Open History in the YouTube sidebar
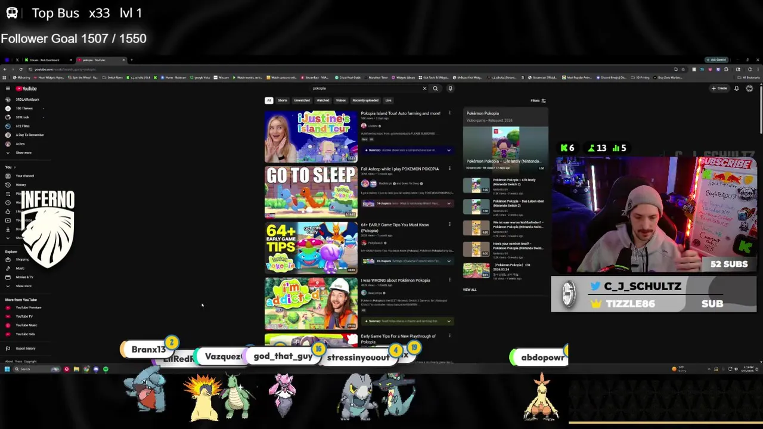This screenshot has width=763, height=429. point(17,185)
